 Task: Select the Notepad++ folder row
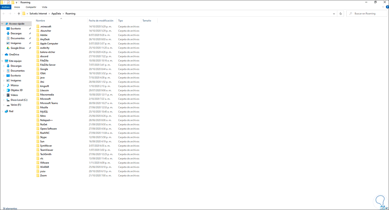(x=88, y=120)
